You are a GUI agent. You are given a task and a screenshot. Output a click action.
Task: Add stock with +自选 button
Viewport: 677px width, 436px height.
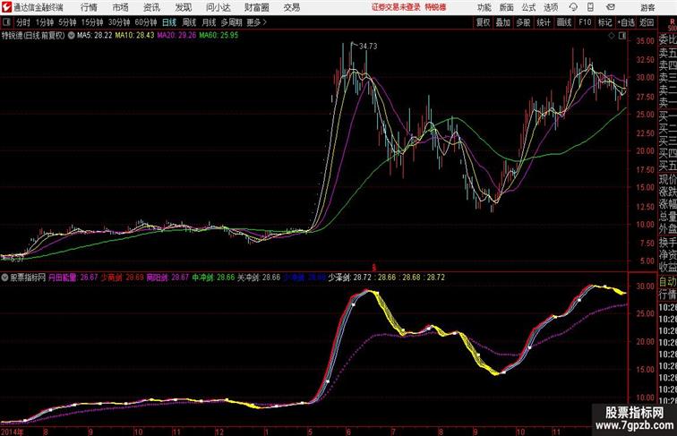(626, 22)
